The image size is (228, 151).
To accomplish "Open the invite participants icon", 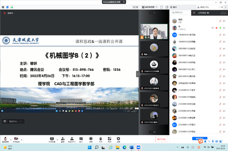I will point(63,140).
